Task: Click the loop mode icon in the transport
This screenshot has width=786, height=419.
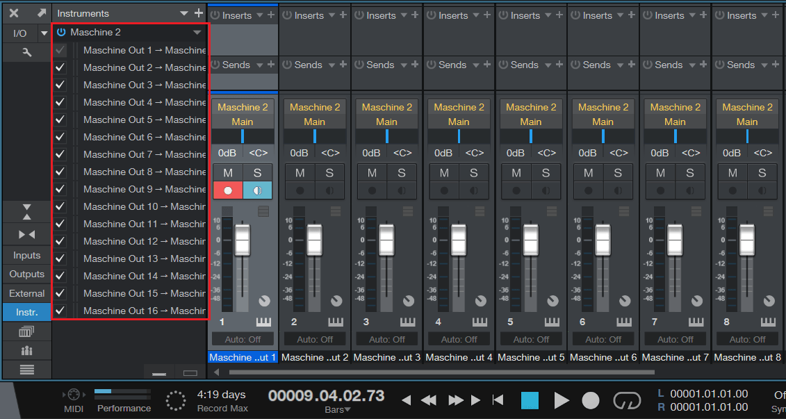Action: (625, 400)
